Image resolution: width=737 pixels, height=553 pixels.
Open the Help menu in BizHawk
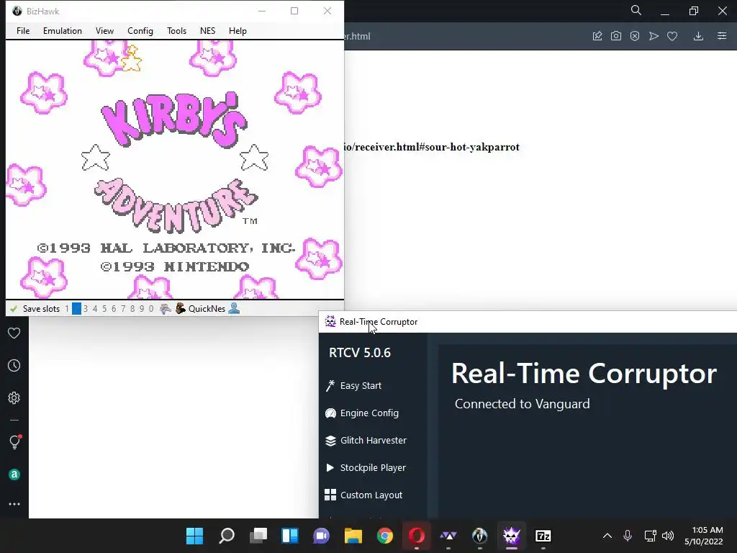pyautogui.click(x=238, y=30)
